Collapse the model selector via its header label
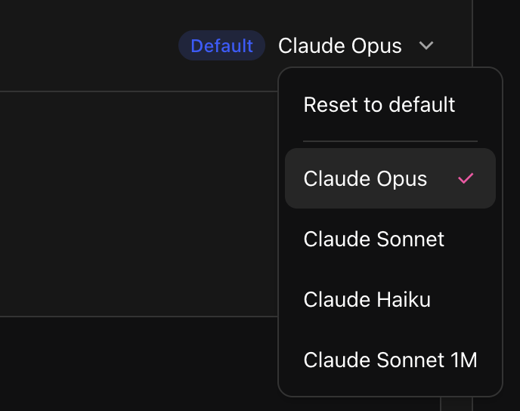This screenshot has height=411, width=520. [x=340, y=46]
